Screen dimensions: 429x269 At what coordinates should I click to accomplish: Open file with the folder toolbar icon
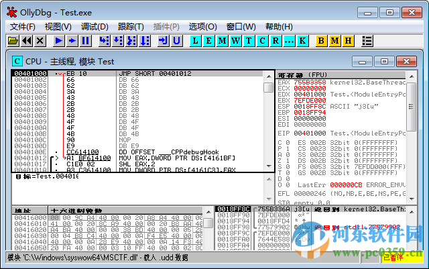[x=13, y=41]
